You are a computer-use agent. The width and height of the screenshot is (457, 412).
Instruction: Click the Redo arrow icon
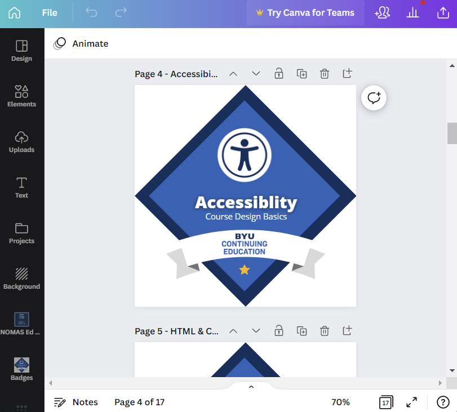[x=121, y=12]
